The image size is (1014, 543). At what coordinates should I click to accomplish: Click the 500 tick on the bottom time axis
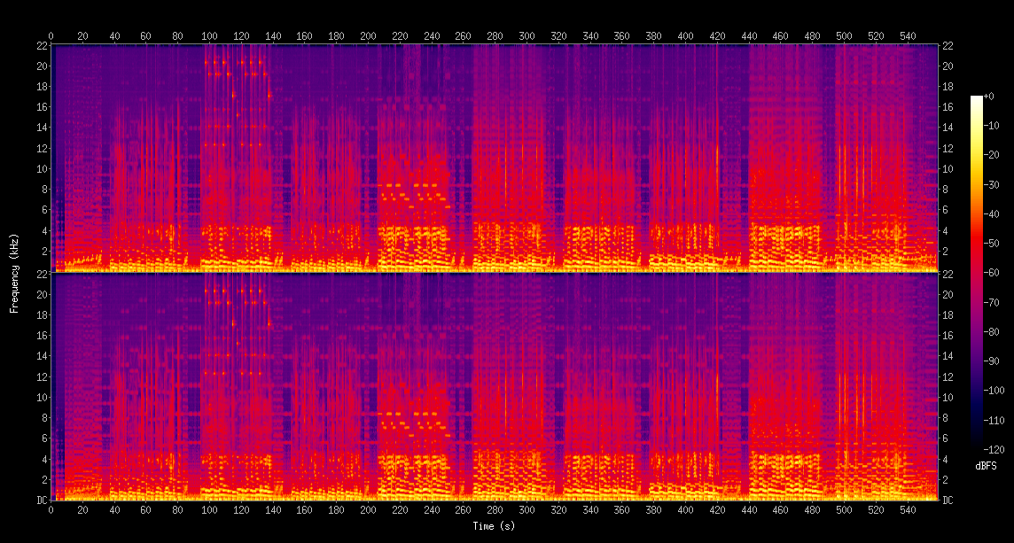click(844, 509)
